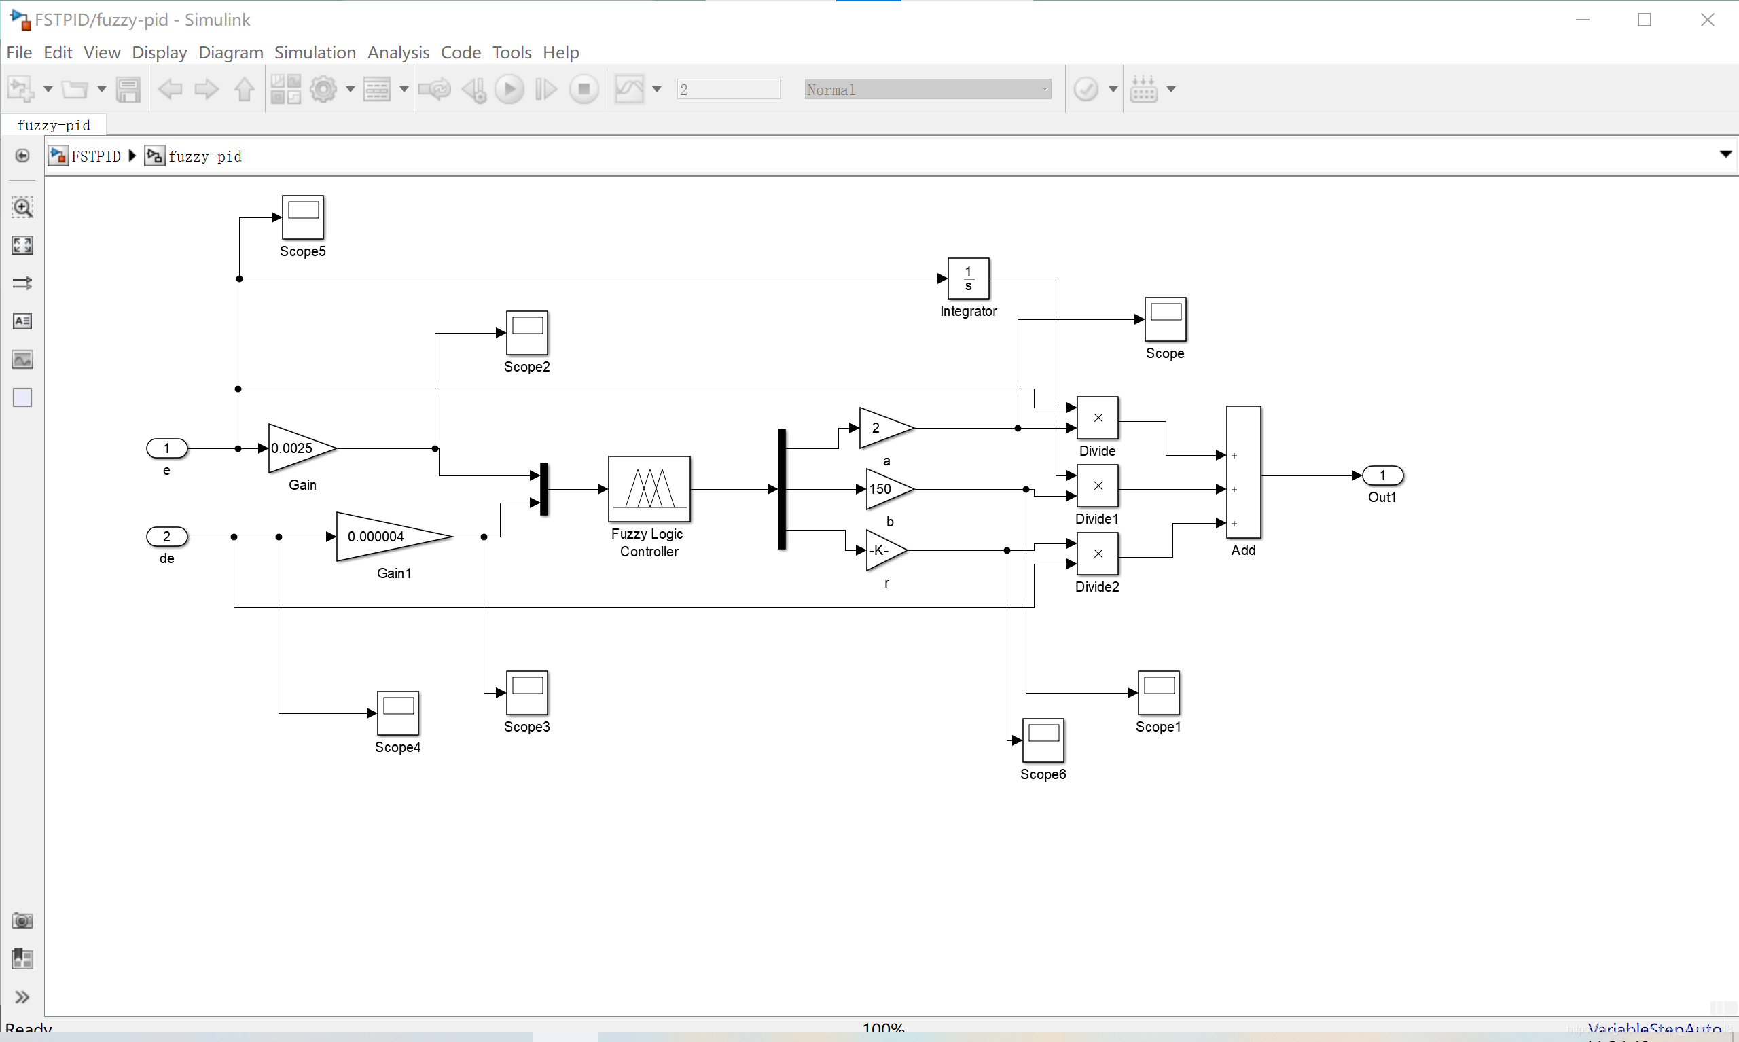This screenshot has height=1042, width=1739.
Task: Click the Forward navigation arrow
Action: coord(207,89)
